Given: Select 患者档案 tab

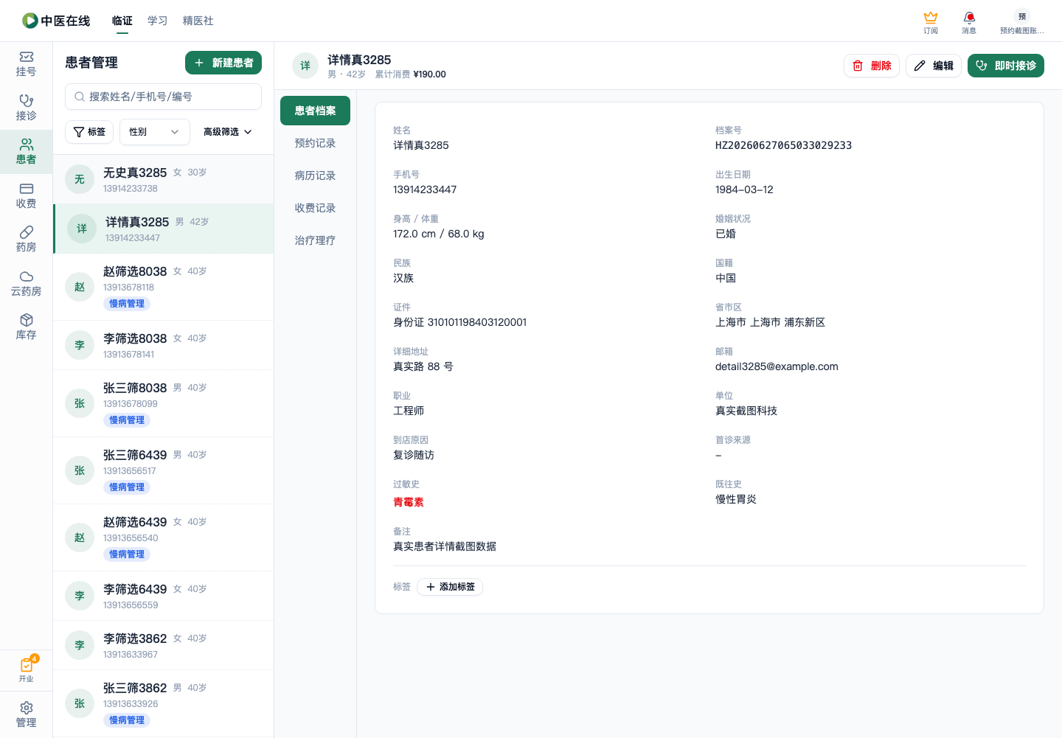Looking at the screenshot, I should click(x=315, y=111).
